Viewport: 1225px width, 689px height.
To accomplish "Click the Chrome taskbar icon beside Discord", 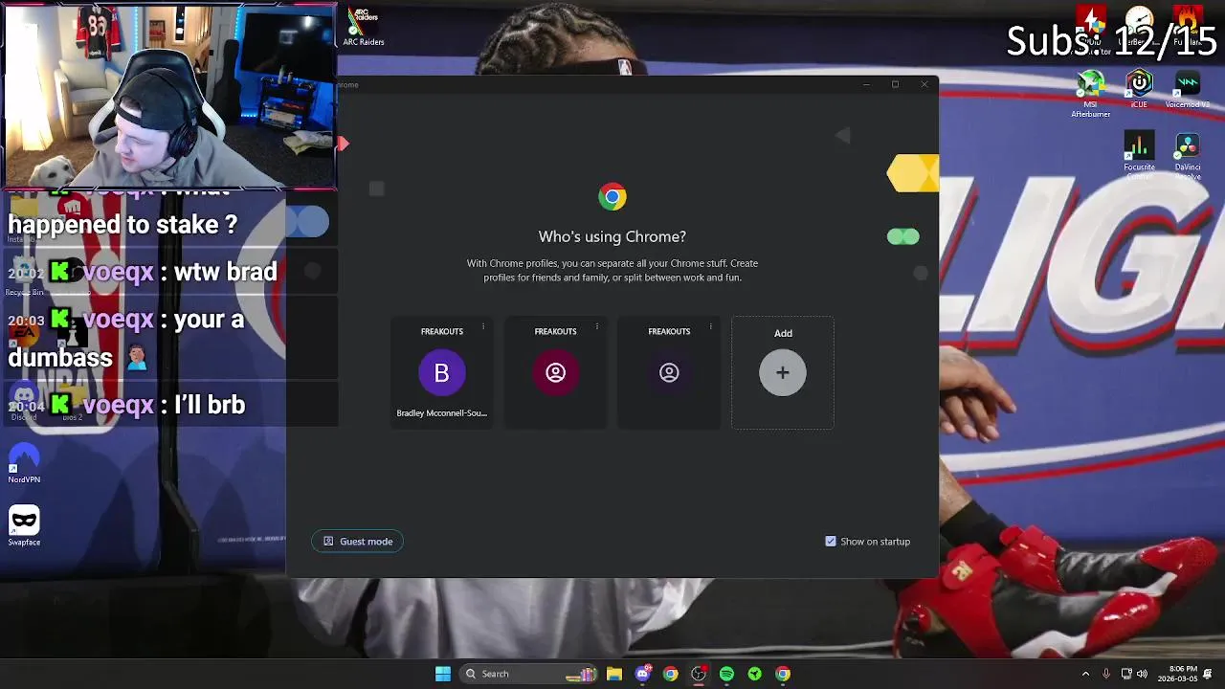I will pos(671,674).
